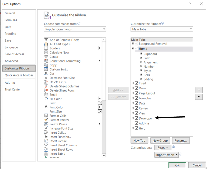This screenshot has height=169, width=207.
Task: Click the Format Painter brush icon
Action: [46, 120]
